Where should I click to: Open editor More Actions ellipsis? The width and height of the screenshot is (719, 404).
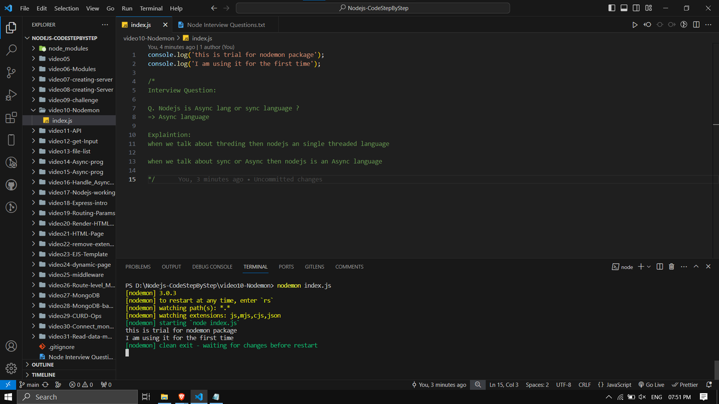click(x=708, y=25)
